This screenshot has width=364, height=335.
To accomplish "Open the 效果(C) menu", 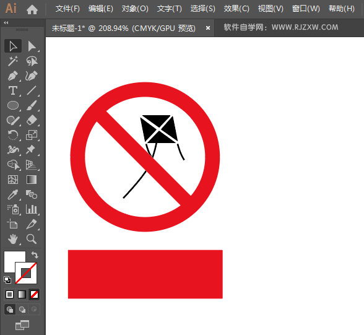I will (236, 9).
